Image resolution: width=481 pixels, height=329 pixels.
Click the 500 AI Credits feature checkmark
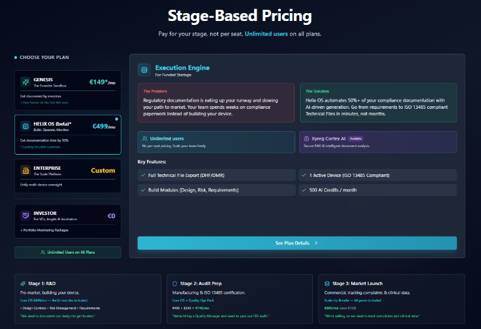[304, 189]
